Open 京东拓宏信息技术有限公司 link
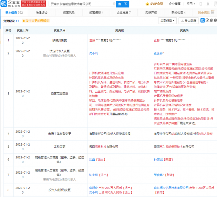 [x=171, y=188]
